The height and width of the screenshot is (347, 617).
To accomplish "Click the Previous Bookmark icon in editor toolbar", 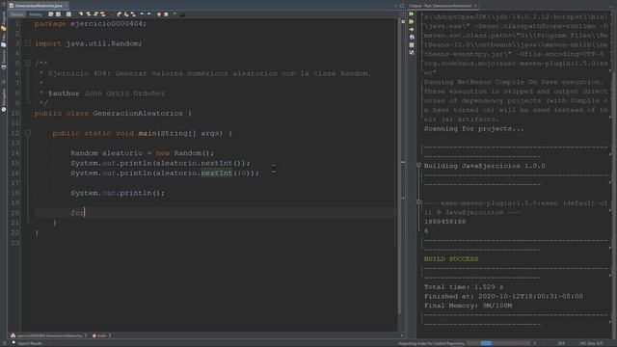I will click(119, 14).
